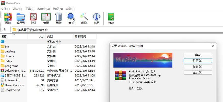
Task: Sort by the 名称 column header
Action: (14, 36)
